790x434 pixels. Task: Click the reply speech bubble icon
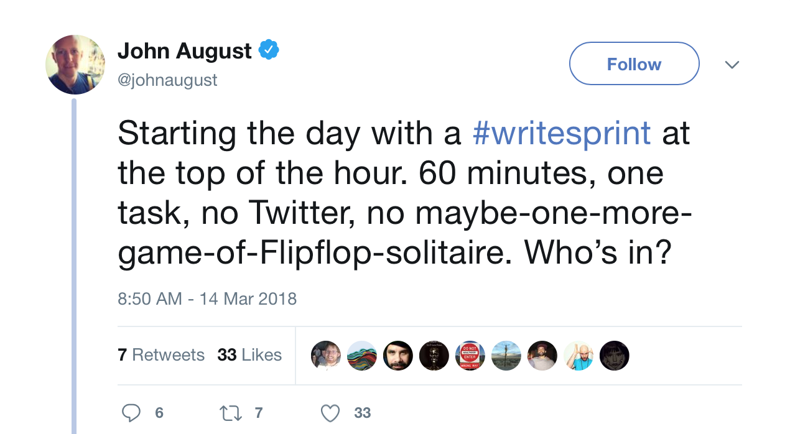point(131,413)
